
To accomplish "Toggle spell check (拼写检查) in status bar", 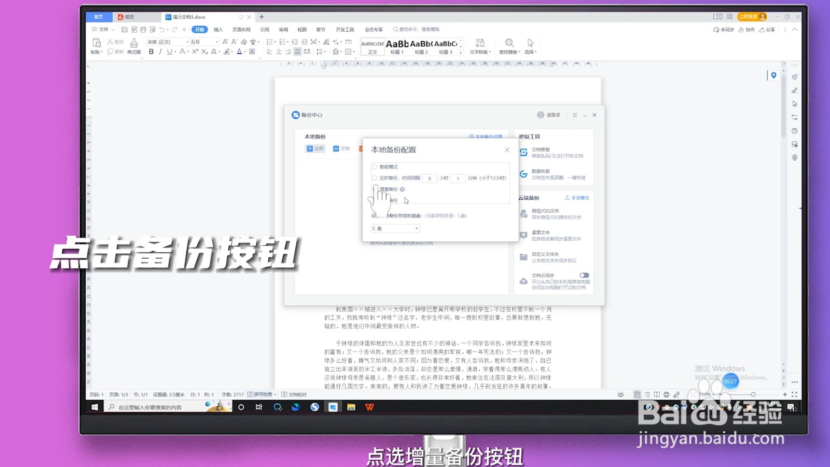I will 260,394.
